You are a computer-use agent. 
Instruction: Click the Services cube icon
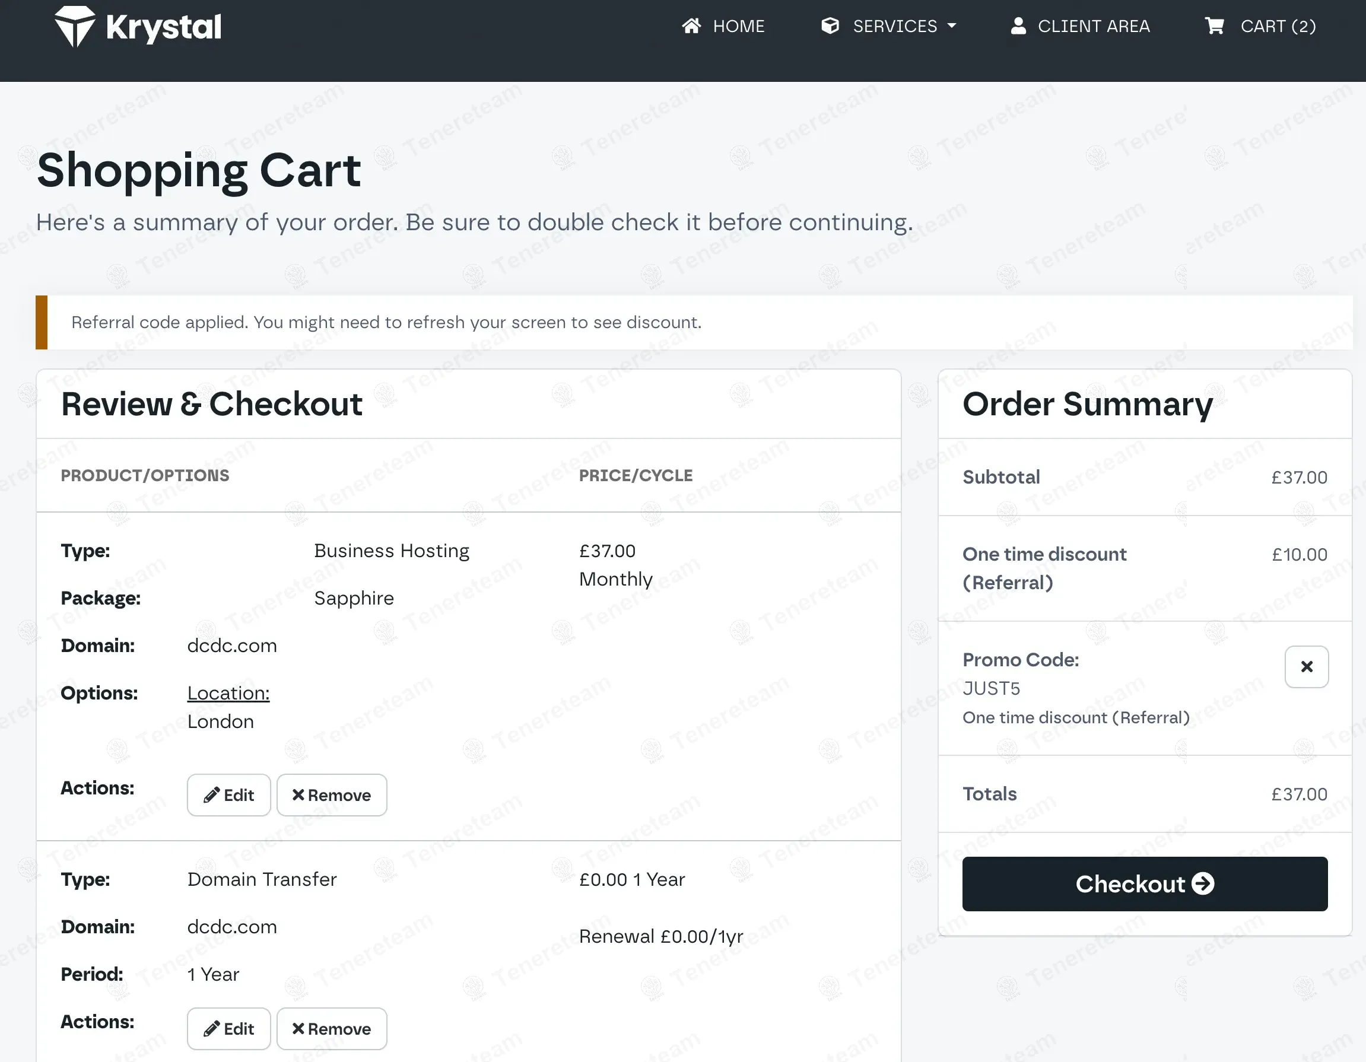coord(830,26)
